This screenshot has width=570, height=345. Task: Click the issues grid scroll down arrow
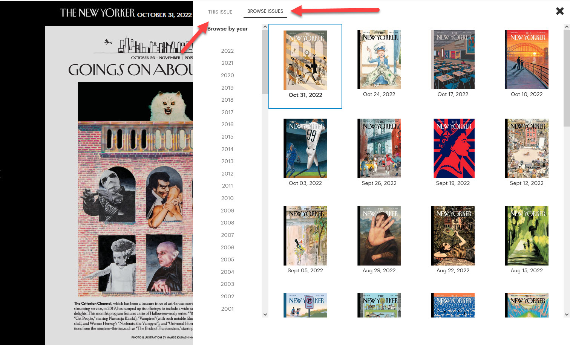[x=567, y=314]
